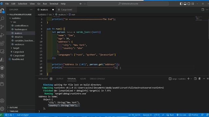Screen dimensions: 209x117
Task: Open the Selection menu
Action: (x=23, y=4)
